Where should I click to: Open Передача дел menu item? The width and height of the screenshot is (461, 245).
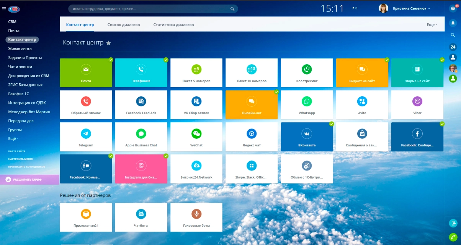coord(21,121)
